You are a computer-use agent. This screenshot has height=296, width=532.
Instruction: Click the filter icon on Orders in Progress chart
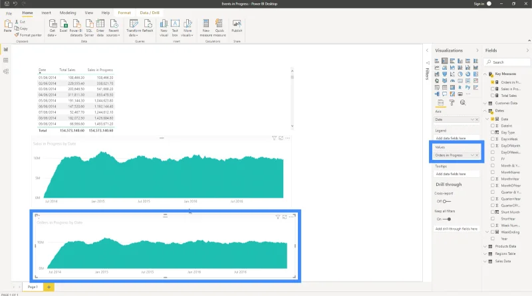pos(277,217)
